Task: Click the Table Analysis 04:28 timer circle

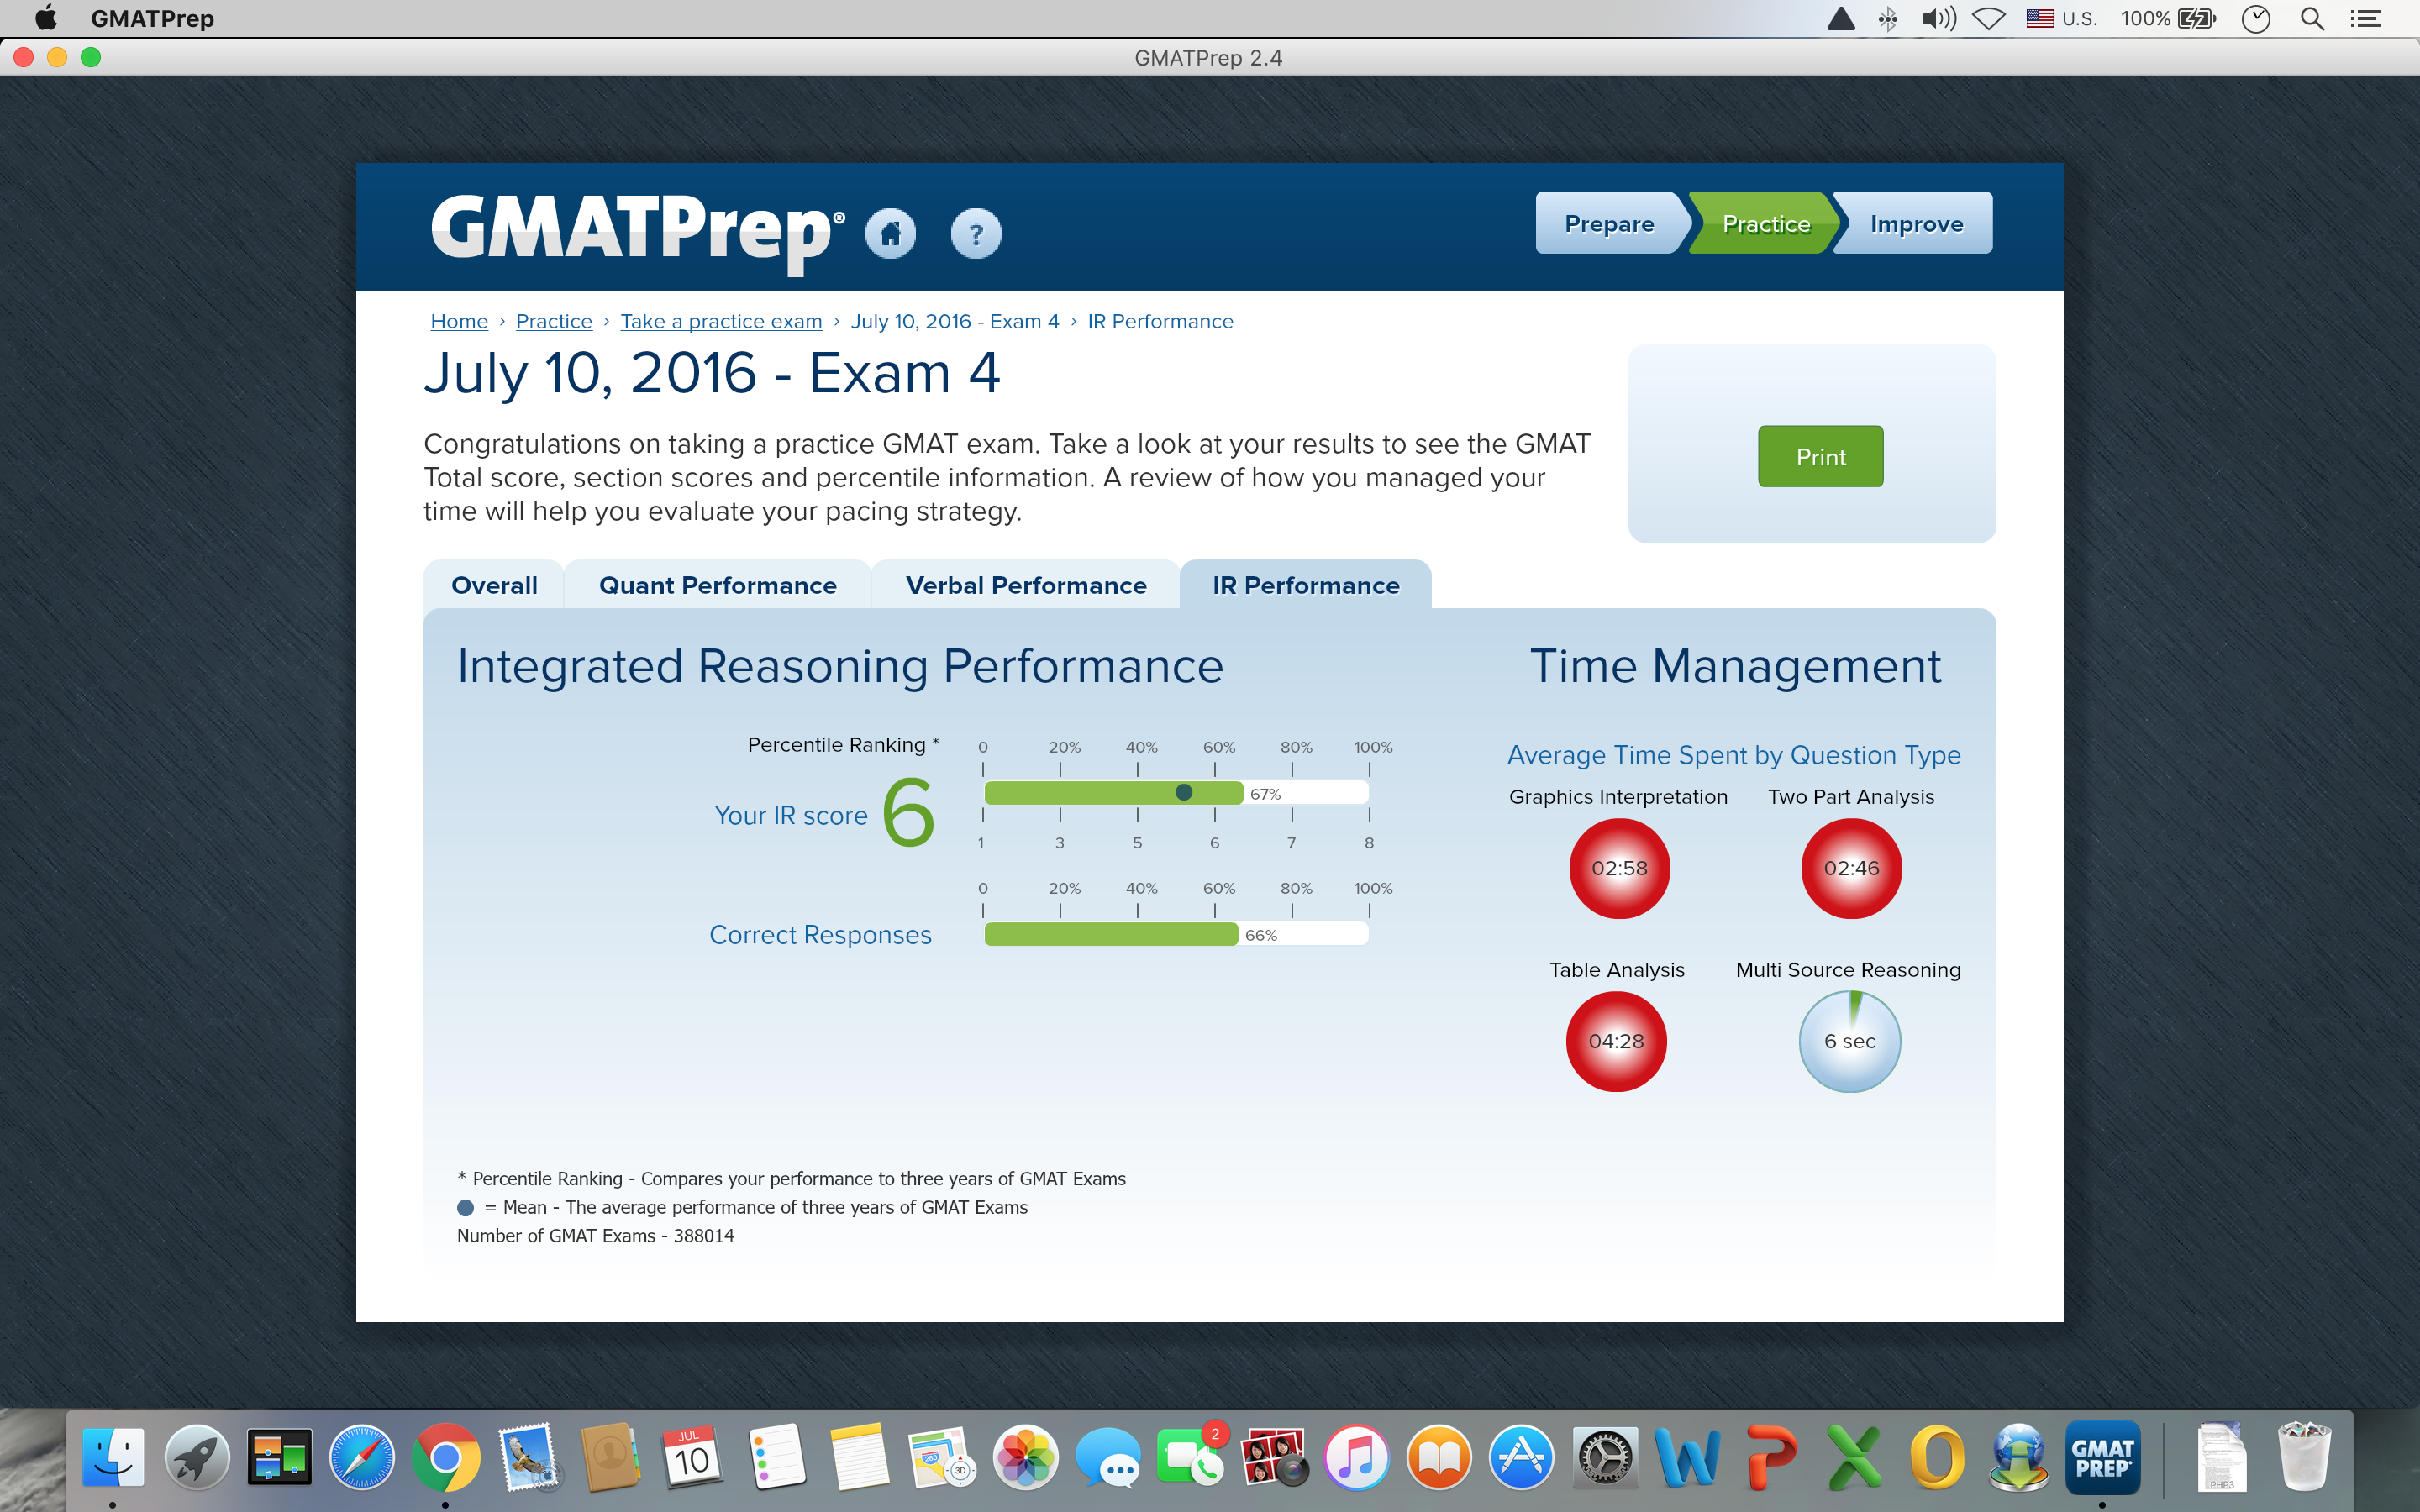Action: click(x=1616, y=1041)
